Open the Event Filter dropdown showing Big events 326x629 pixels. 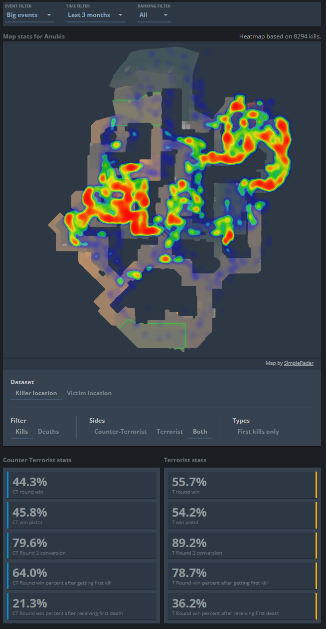(29, 15)
